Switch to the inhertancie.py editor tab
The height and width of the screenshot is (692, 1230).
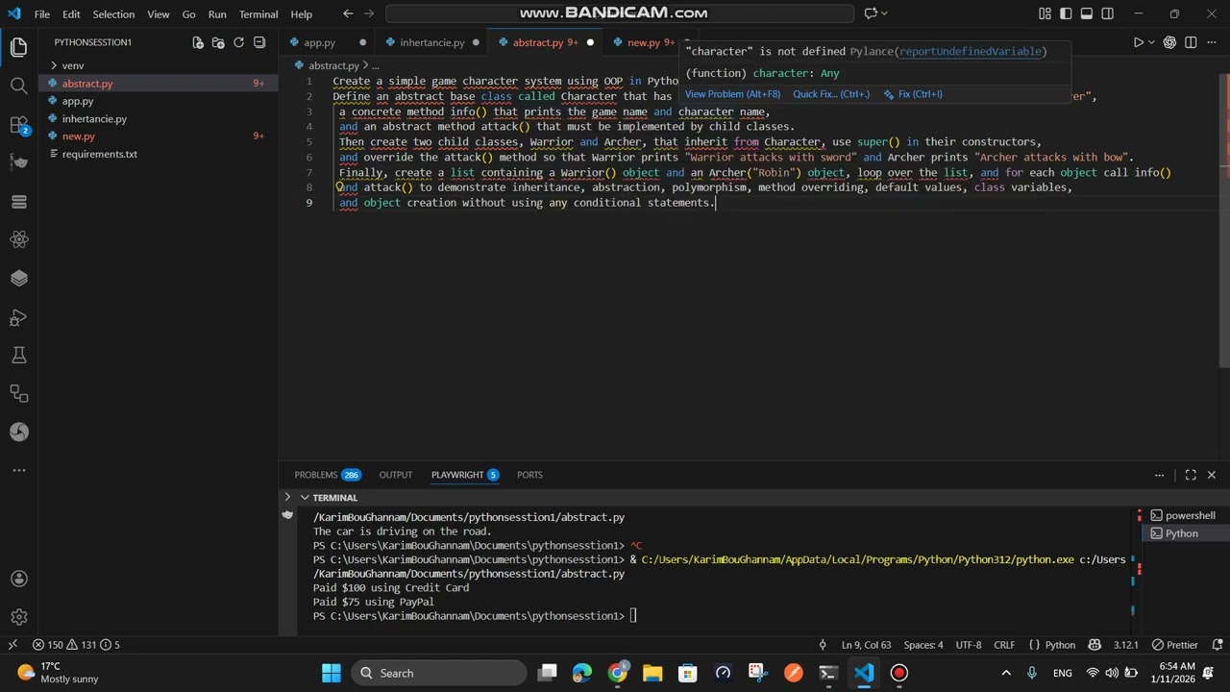point(431,42)
